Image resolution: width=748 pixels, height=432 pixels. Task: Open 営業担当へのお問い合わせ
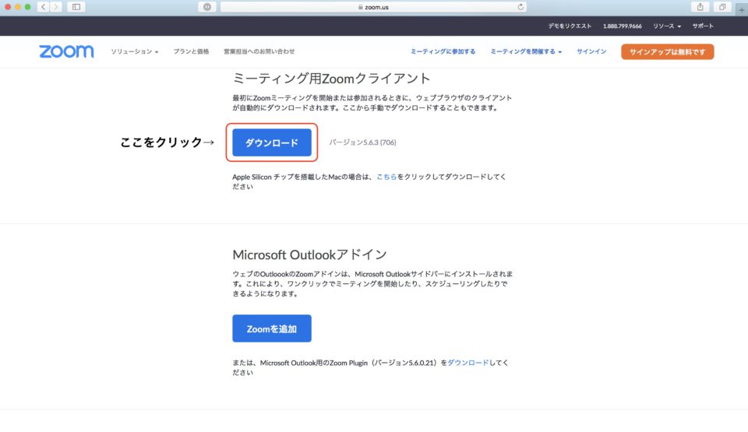(x=259, y=51)
